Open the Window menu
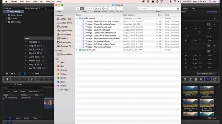 [50, 1]
